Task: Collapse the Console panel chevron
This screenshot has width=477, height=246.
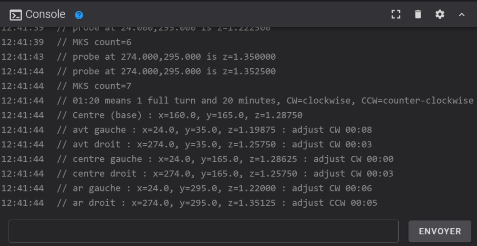Action: point(462,15)
